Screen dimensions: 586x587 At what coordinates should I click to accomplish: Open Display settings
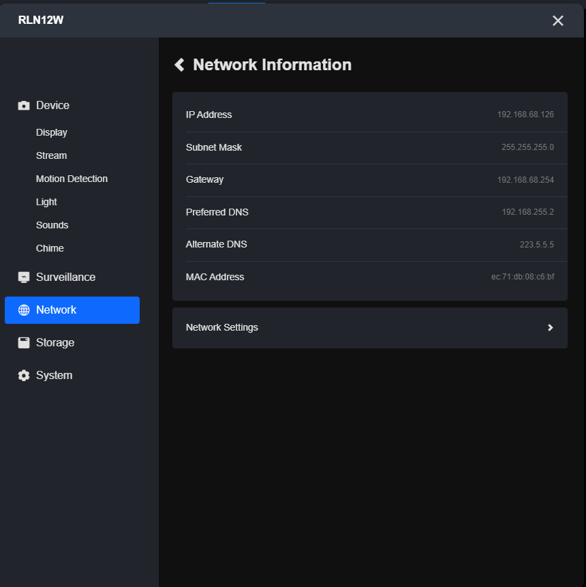coord(52,132)
